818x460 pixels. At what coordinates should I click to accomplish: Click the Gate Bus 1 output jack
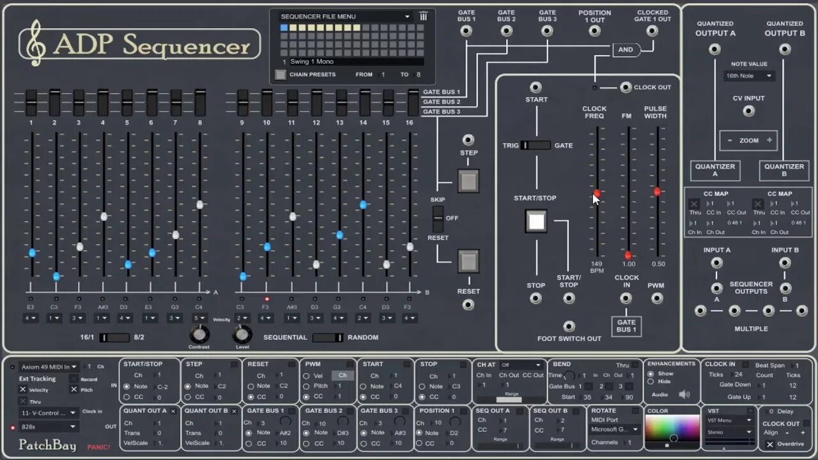467,30
